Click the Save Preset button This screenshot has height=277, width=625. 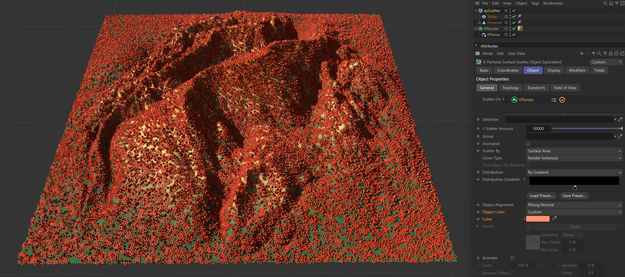574,196
